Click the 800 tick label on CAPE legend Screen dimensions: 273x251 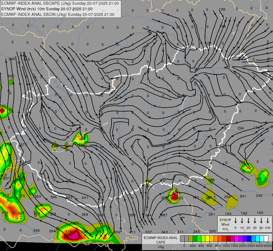click(x=218, y=246)
